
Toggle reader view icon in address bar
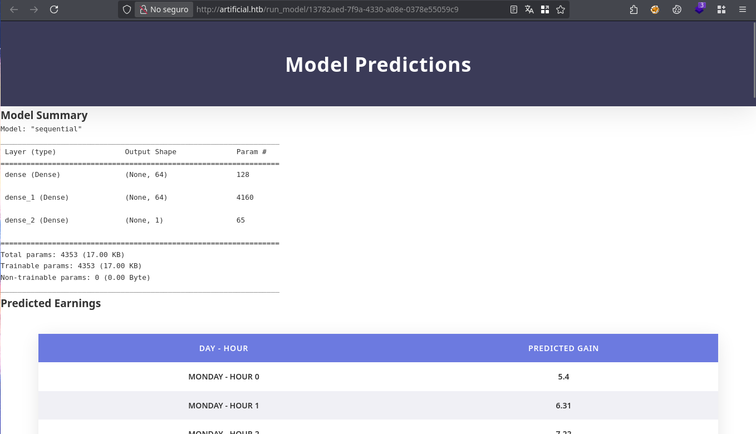514,9
